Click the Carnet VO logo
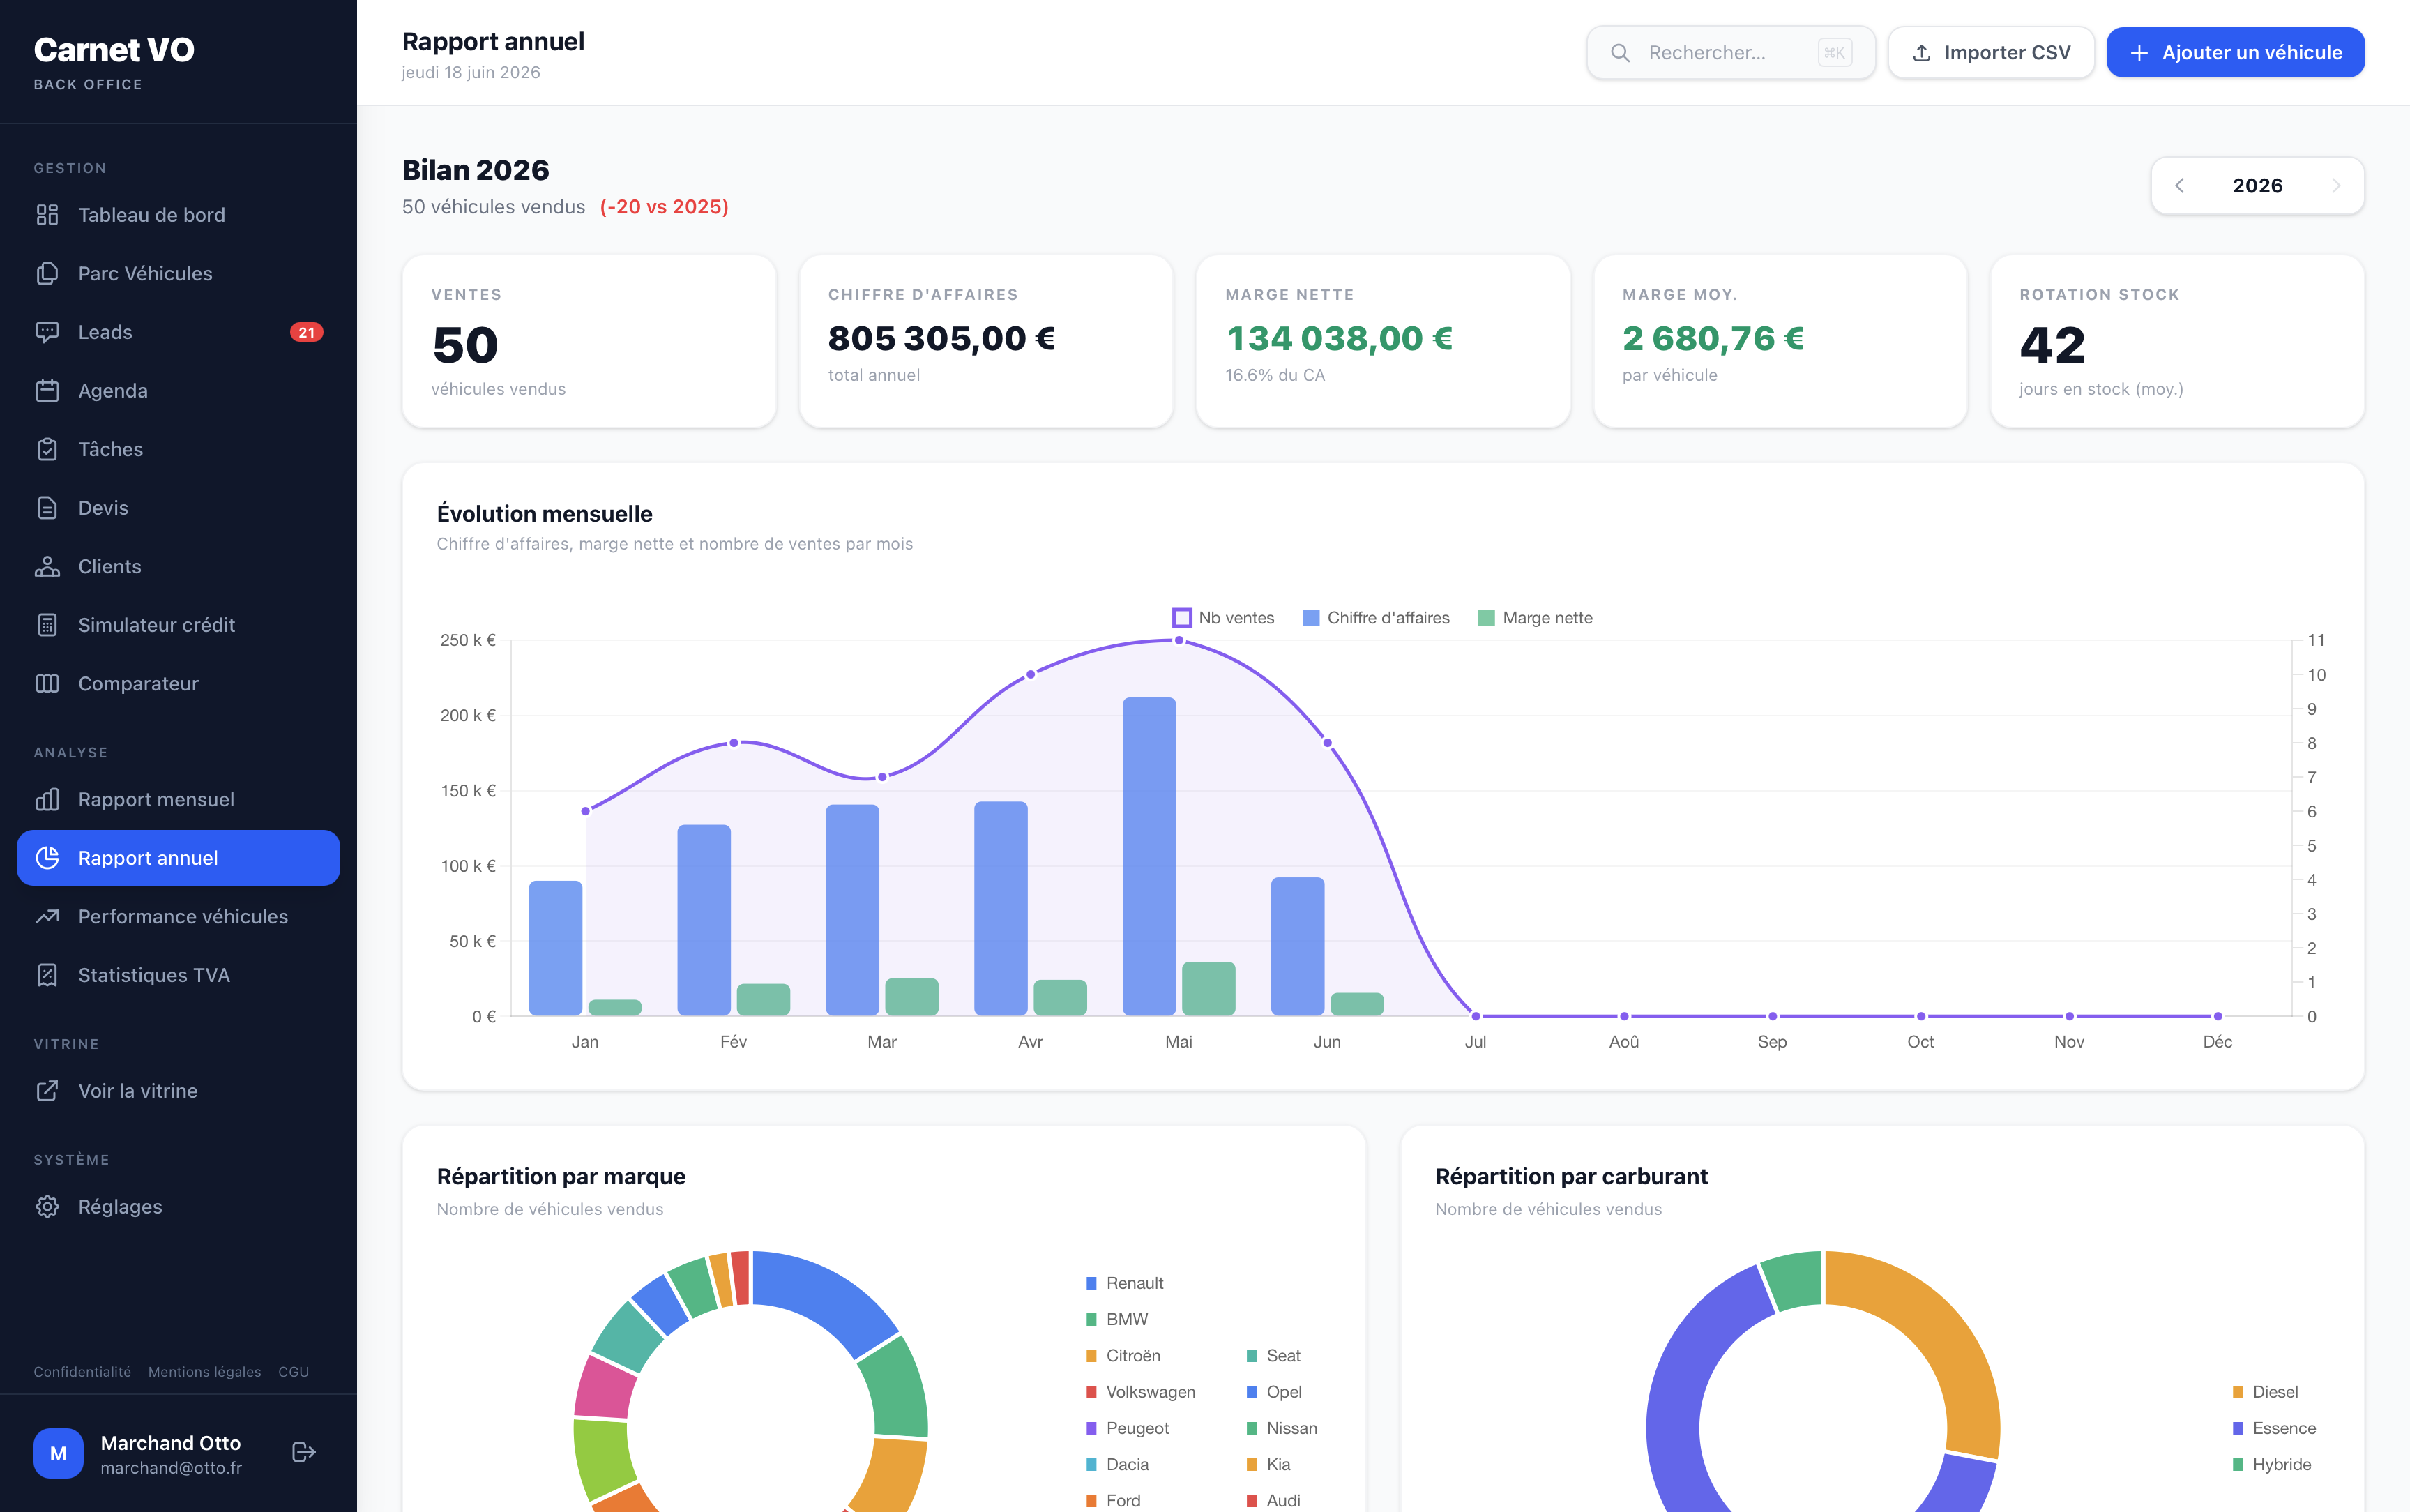Screen dimensions: 2410x1512 (114, 49)
